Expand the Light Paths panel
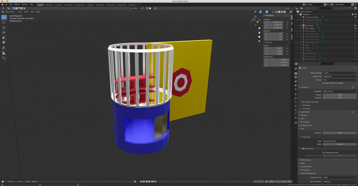 pos(305,112)
